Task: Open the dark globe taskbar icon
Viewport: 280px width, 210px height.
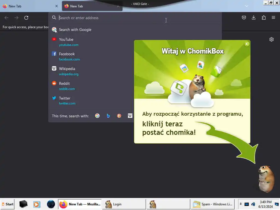Action: [x=51, y=204]
